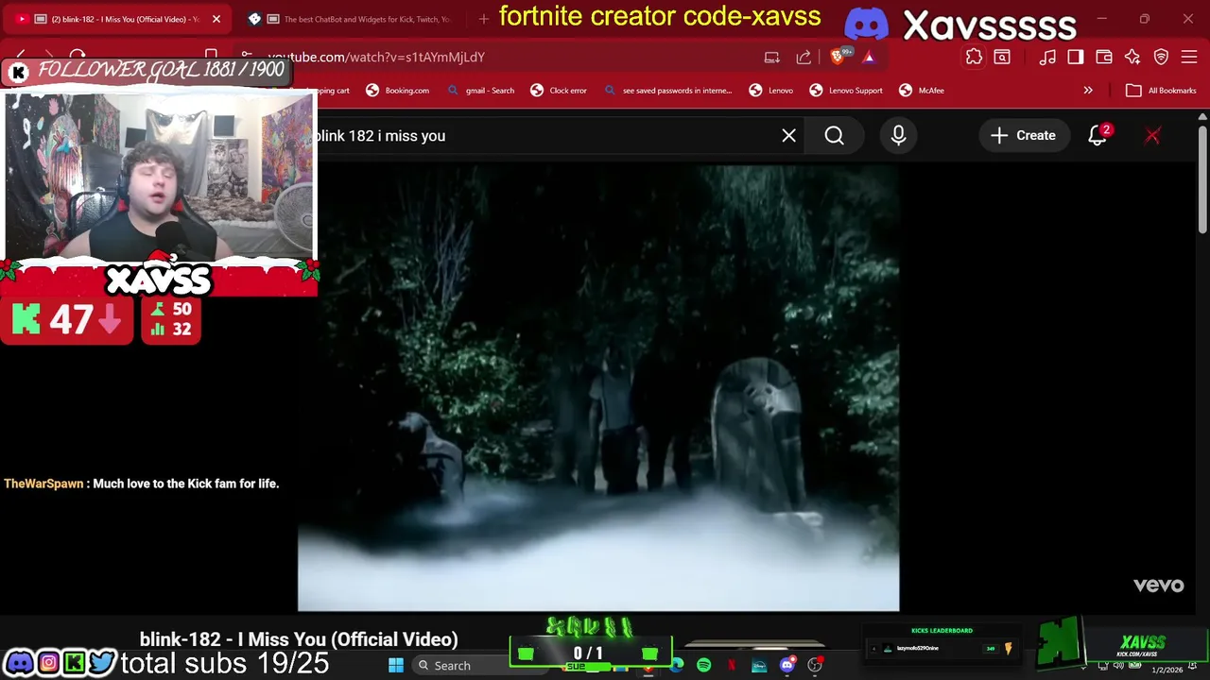
Task: Toggle the browser sidebar panel icon
Action: coord(1076,57)
